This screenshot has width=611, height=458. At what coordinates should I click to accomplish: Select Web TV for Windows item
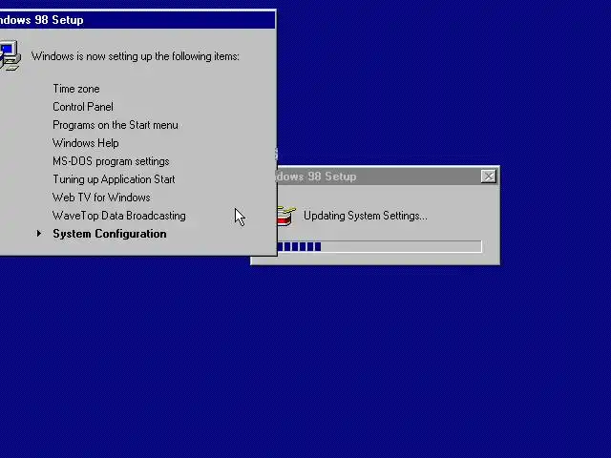coord(101,198)
